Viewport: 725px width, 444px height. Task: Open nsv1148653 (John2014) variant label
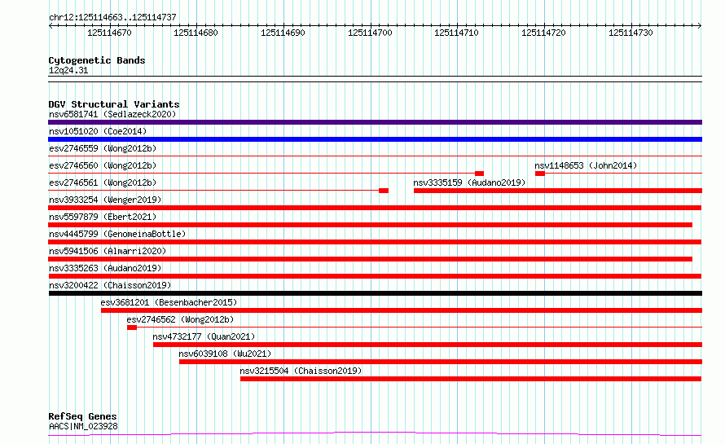pos(586,165)
